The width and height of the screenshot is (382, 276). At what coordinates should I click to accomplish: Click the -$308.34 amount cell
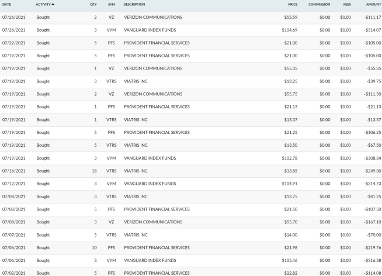pos(373,158)
